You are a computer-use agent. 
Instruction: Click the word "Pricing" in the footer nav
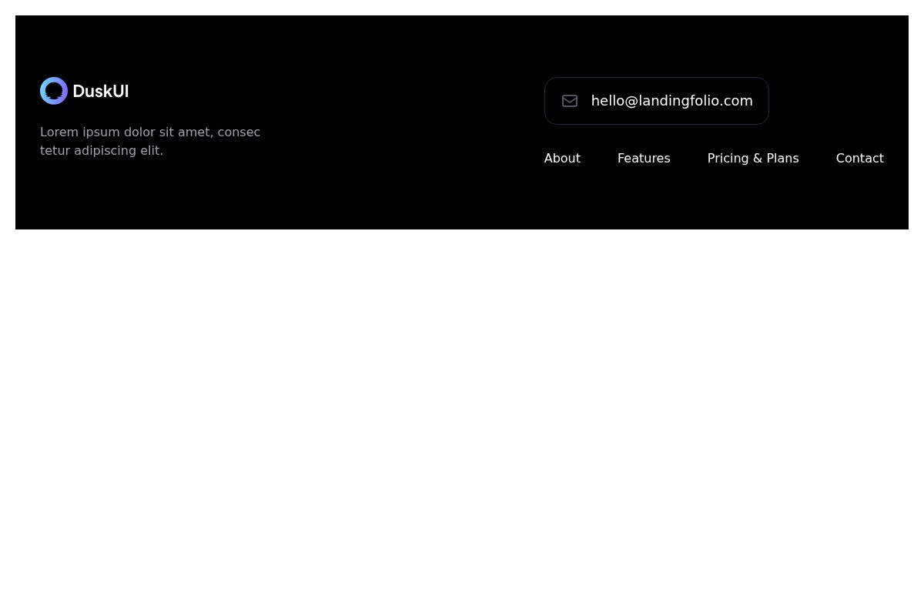[x=728, y=158]
